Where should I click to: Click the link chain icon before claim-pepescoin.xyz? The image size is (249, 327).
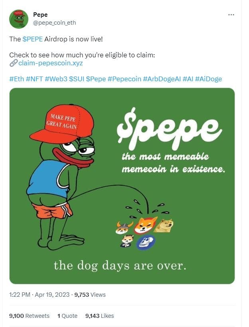point(13,63)
